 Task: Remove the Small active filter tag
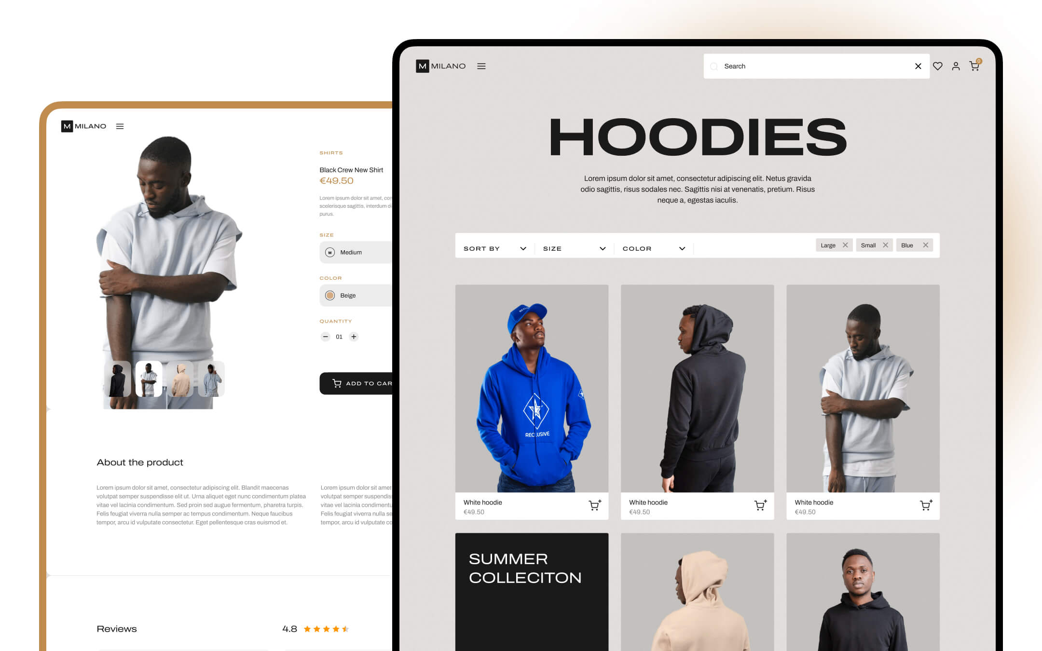(885, 245)
